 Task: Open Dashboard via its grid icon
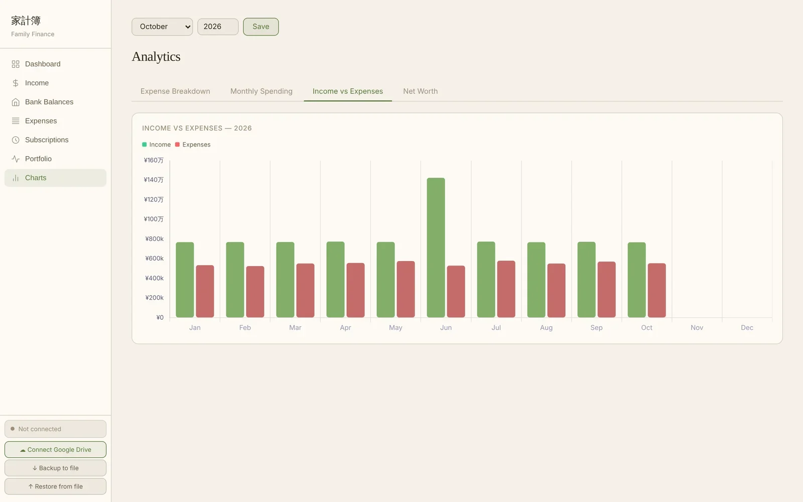point(16,64)
